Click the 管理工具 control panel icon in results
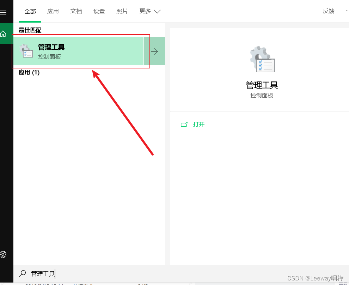349x285 pixels. tap(26, 51)
